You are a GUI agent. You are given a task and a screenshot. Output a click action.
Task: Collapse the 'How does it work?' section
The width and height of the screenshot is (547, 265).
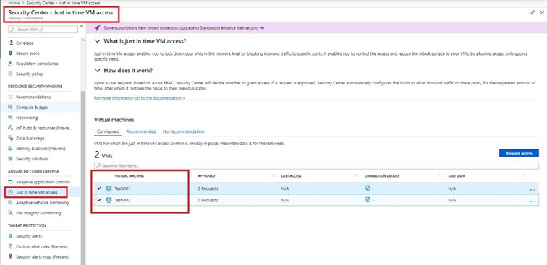point(98,70)
